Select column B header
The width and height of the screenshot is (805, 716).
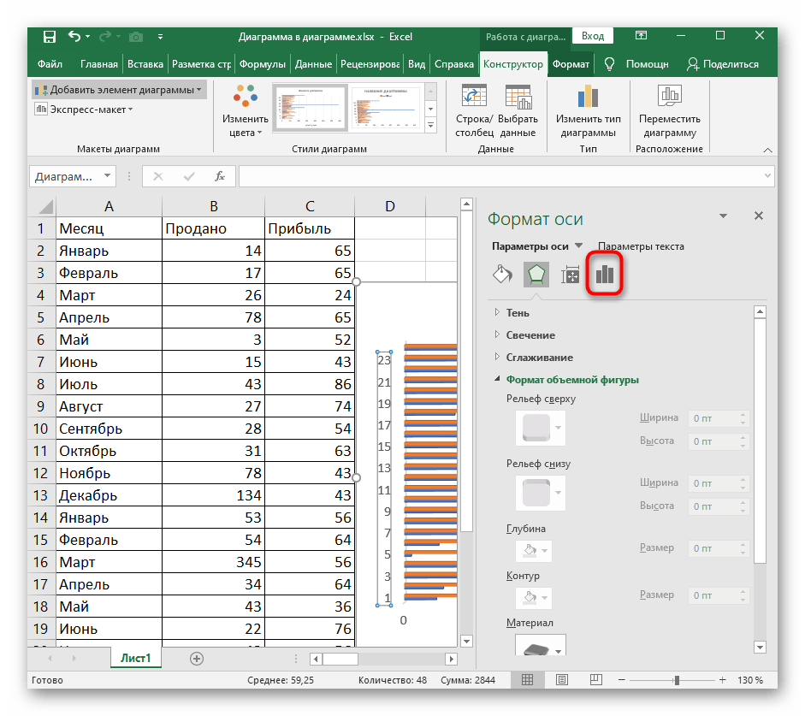point(214,206)
